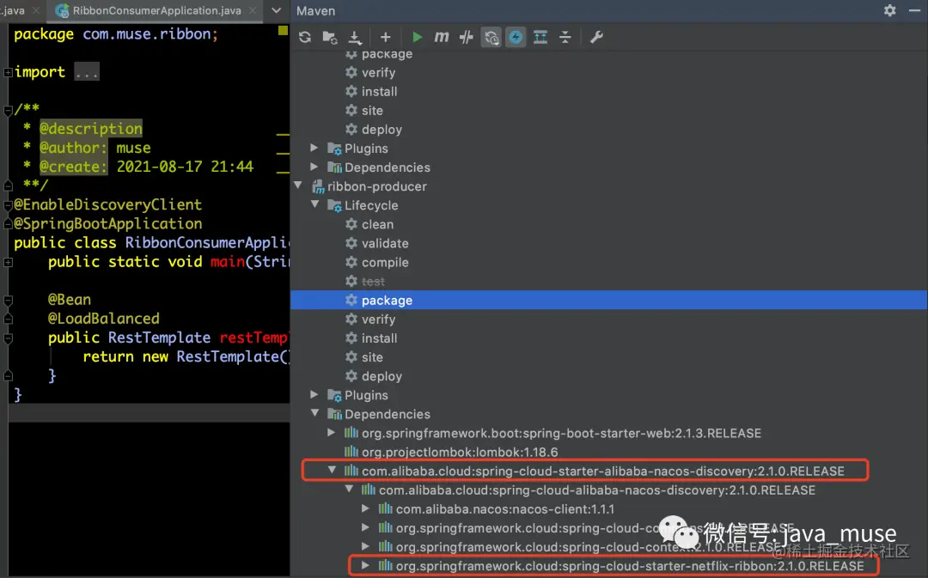Add Maven project with plus icon
The height and width of the screenshot is (578, 928).
(x=385, y=37)
